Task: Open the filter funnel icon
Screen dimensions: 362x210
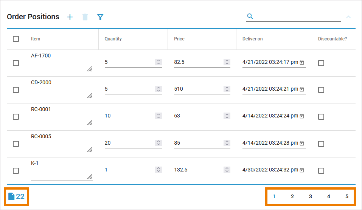Action: tap(100, 17)
